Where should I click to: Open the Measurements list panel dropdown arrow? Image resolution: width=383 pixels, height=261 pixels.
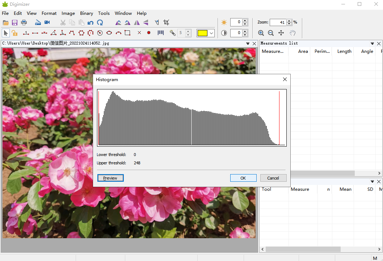(x=372, y=43)
